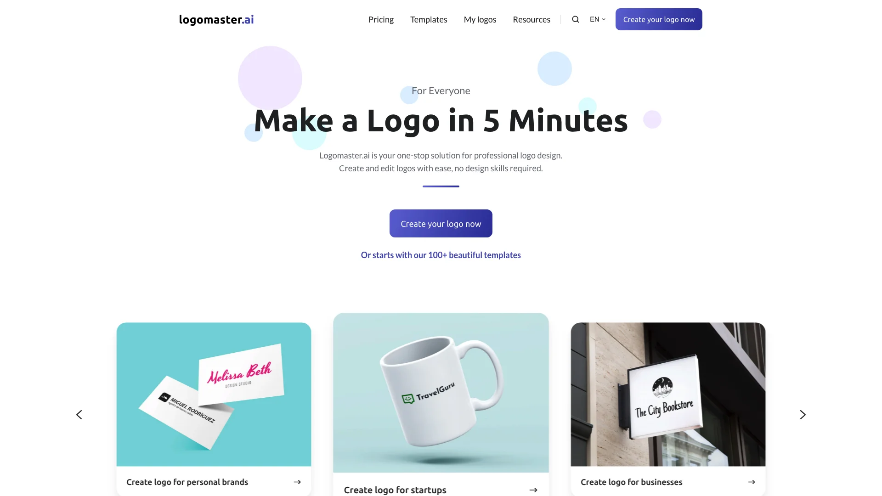Screen dimensions: 882x496
Task: Click the arrow on personal brands card
Action: 297,481
